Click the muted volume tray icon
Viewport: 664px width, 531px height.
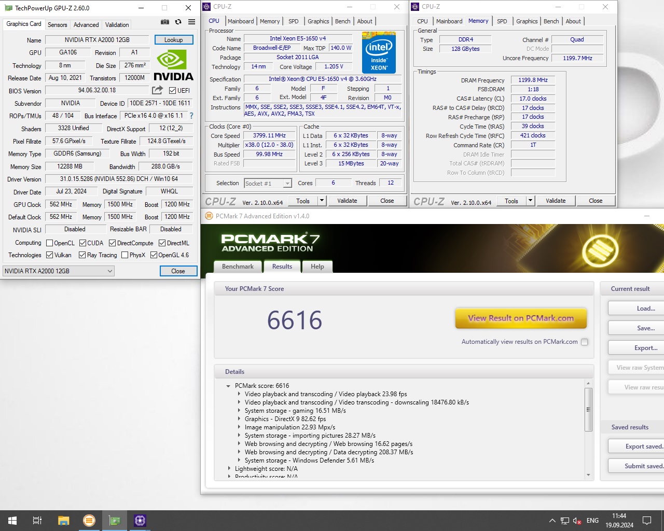click(x=577, y=521)
